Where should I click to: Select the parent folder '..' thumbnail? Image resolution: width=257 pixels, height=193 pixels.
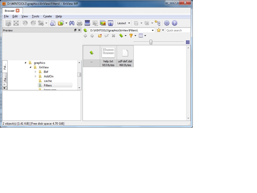click(x=91, y=56)
